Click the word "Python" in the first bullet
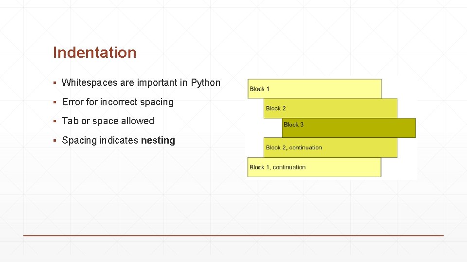The image size is (467, 262). (x=205, y=82)
